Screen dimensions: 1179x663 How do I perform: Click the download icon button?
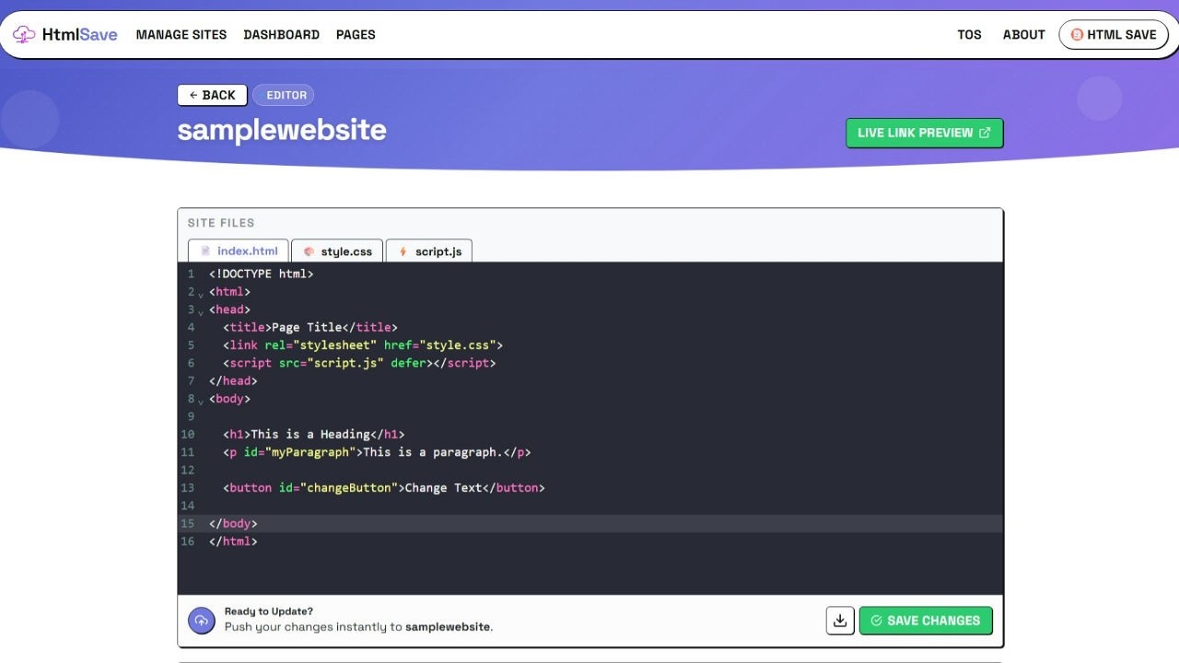tap(840, 621)
